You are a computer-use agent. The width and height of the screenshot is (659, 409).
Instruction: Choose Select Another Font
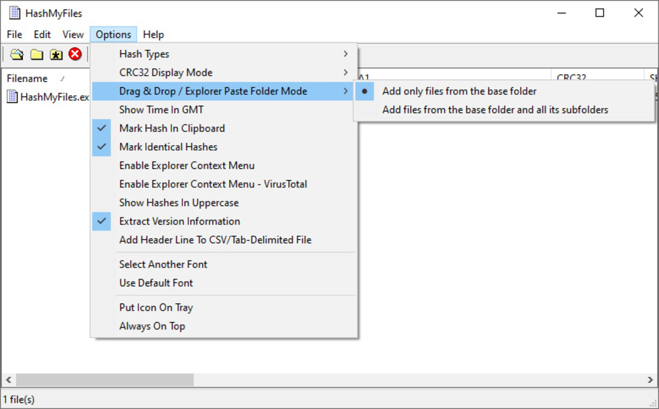[x=223, y=264]
